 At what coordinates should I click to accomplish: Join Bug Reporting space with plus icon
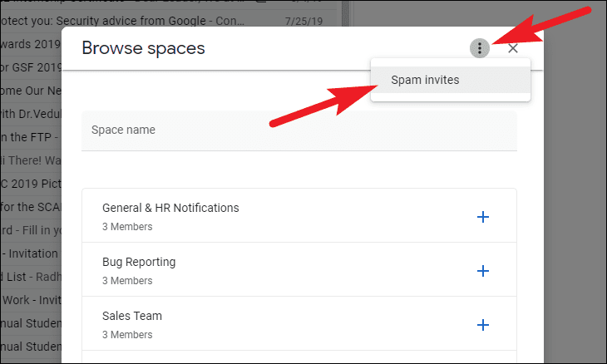pyautogui.click(x=483, y=271)
